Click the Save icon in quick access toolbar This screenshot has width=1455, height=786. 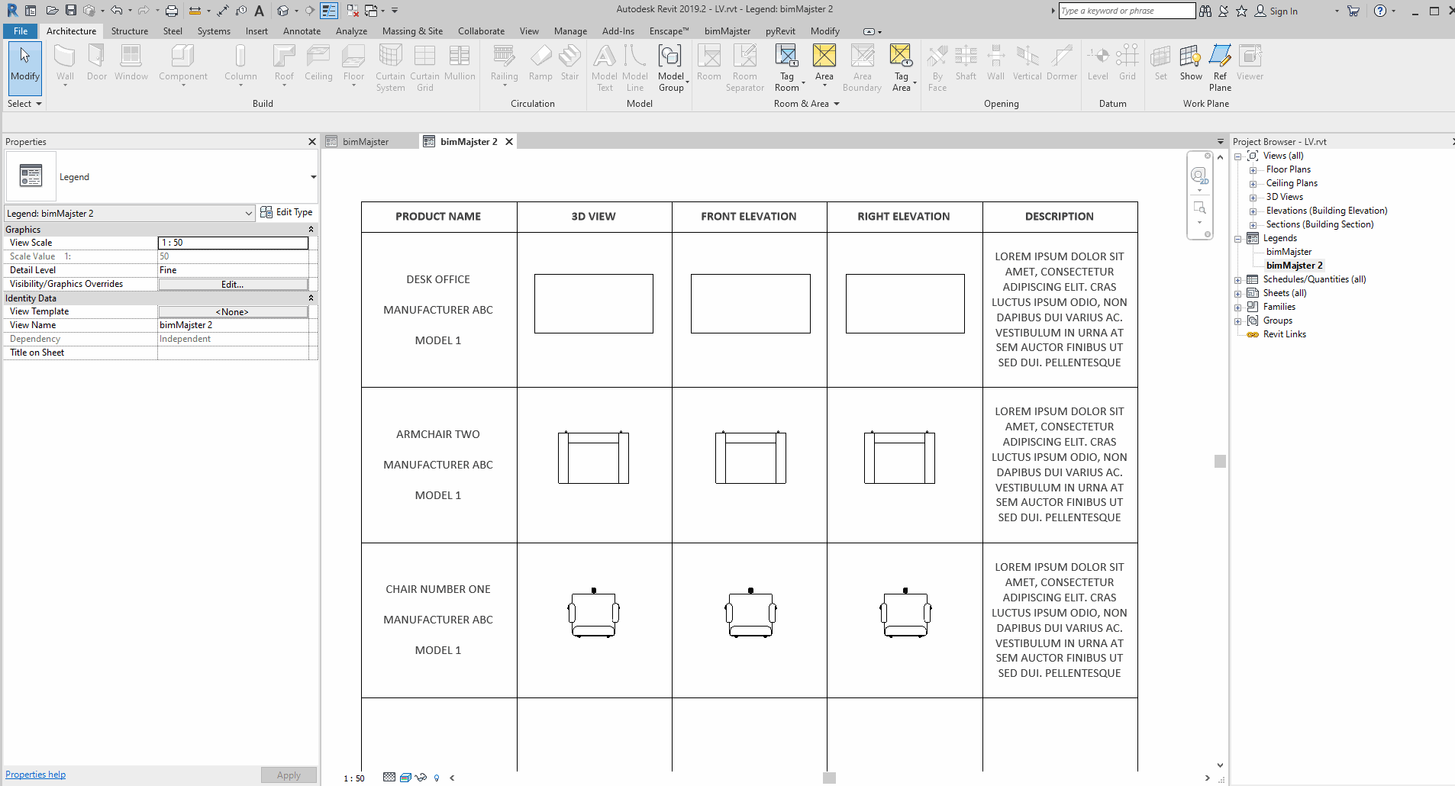(70, 11)
